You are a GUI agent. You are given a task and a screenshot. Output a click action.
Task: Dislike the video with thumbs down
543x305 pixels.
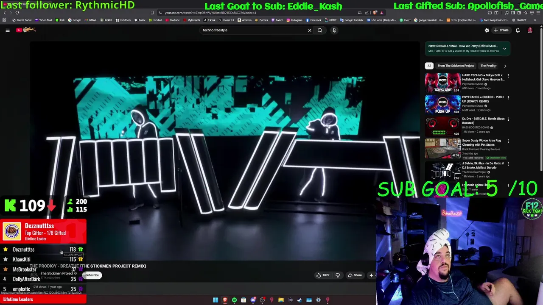coord(338,275)
